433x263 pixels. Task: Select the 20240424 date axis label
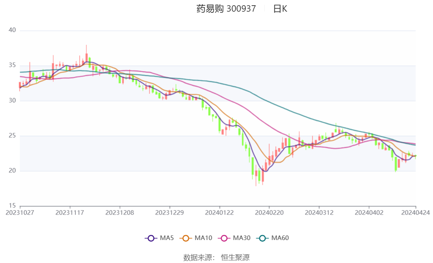tap(416, 213)
